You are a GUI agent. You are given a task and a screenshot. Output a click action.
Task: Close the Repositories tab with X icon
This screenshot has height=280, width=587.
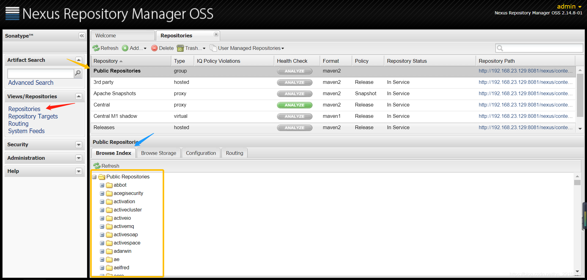(x=216, y=34)
